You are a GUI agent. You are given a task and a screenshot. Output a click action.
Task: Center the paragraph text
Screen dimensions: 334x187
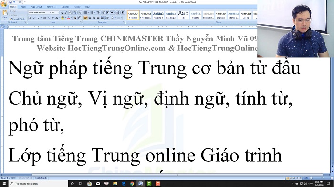coord(90,18)
